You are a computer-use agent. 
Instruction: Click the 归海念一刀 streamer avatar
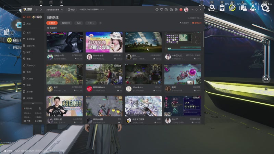pos(50,57)
